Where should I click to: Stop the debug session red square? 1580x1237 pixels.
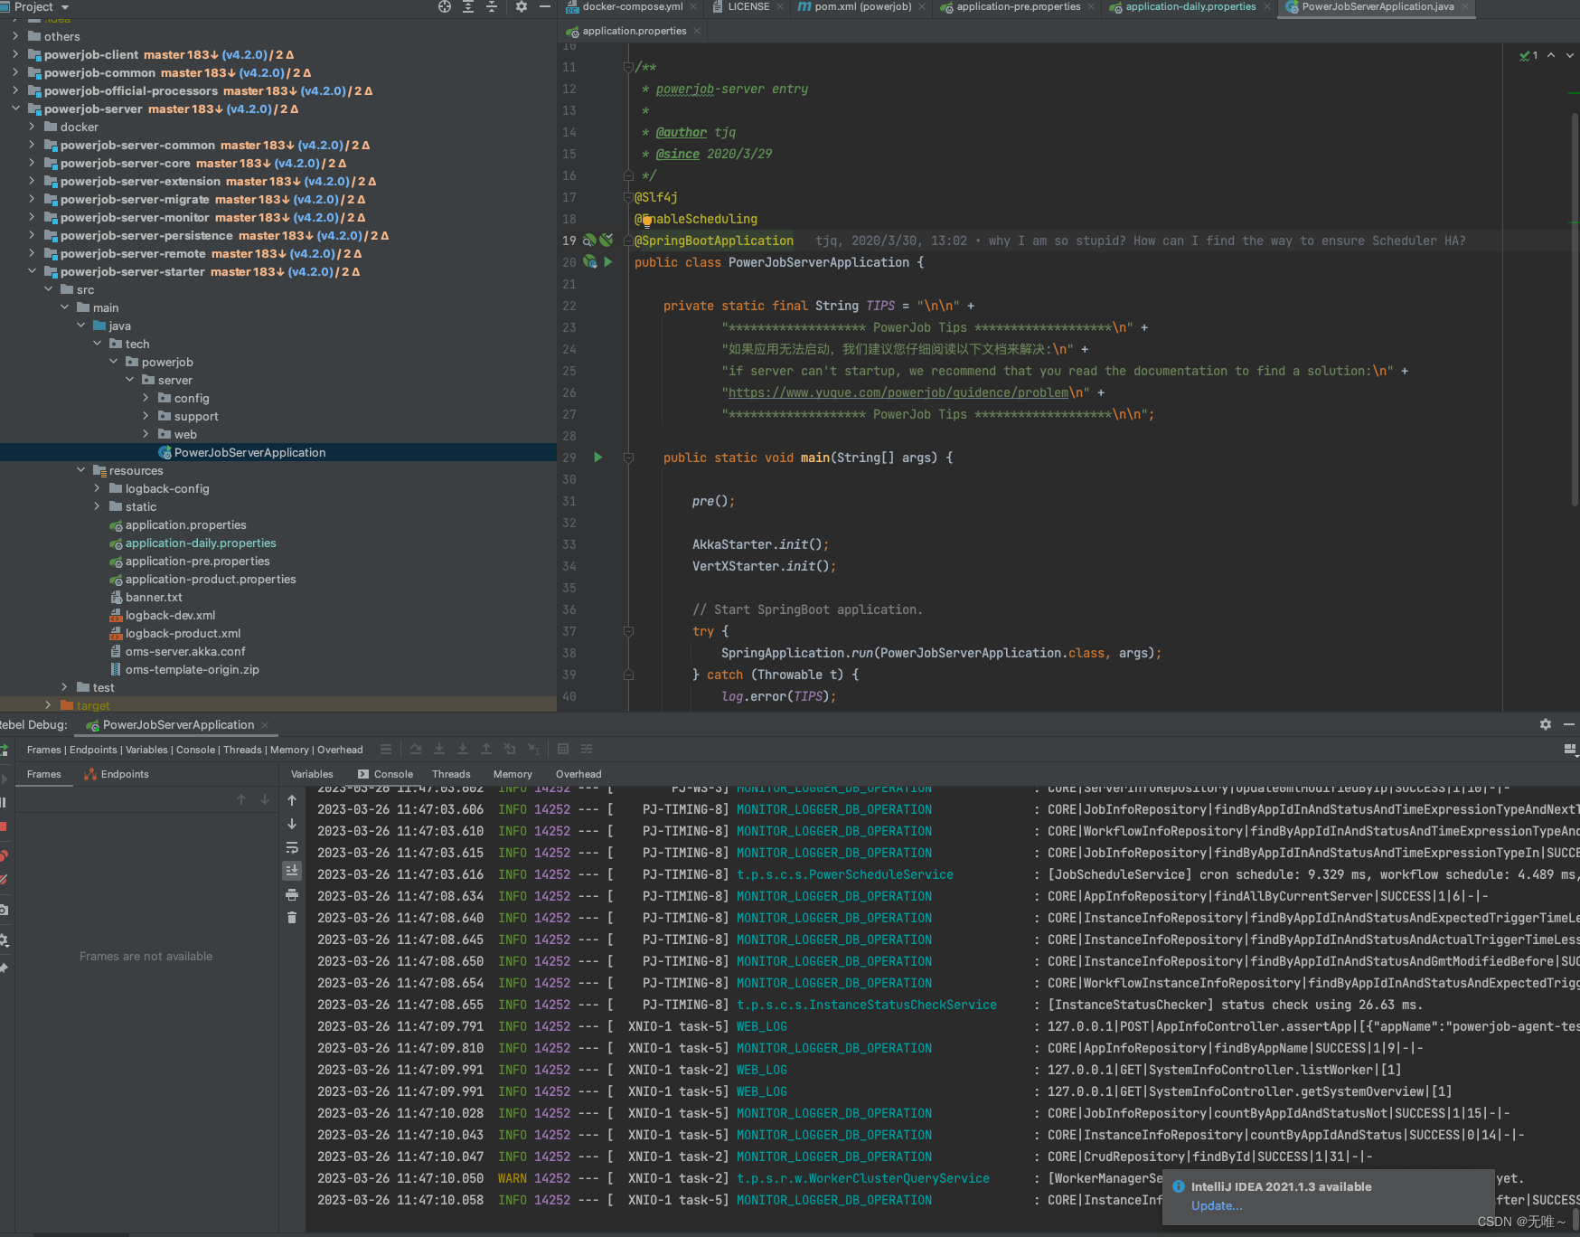pyautogui.click(x=4, y=826)
